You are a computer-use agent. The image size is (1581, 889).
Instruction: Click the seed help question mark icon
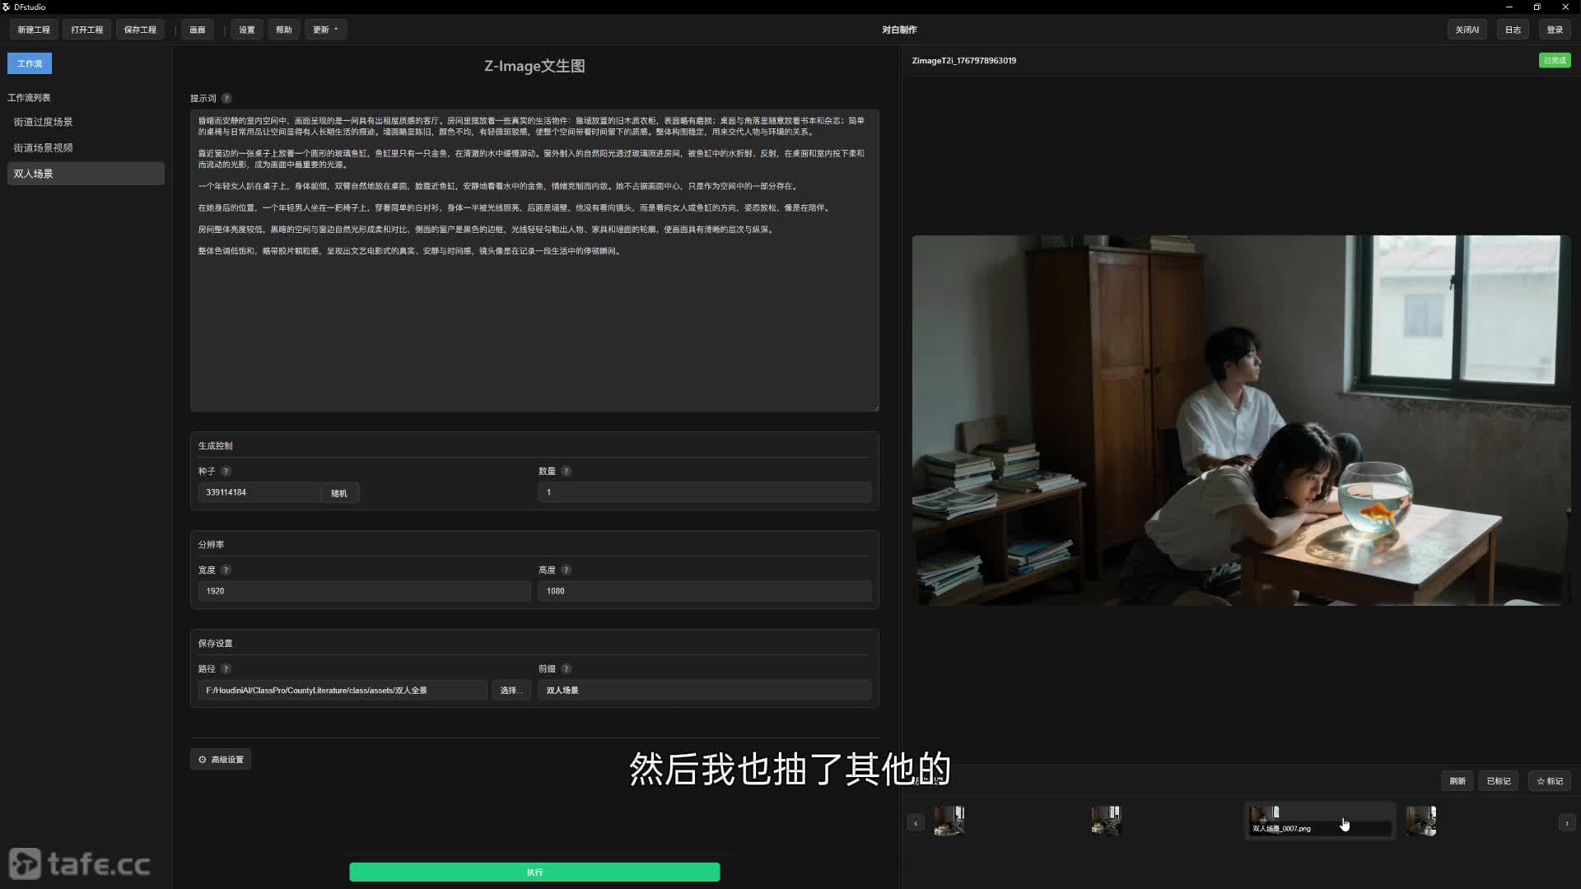[x=226, y=471]
